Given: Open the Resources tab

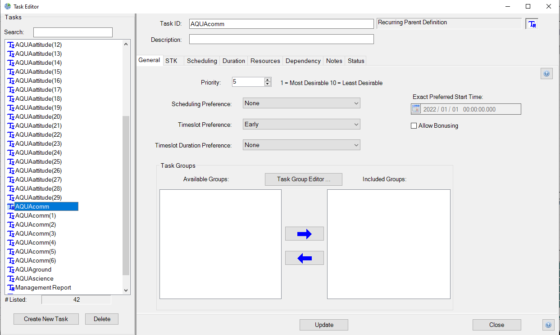Looking at the screenshot, I should (x=265, y=61).
